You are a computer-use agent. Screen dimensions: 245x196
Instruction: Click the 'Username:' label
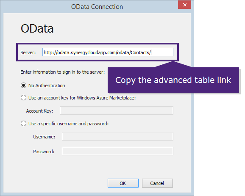tap(44, 137)
